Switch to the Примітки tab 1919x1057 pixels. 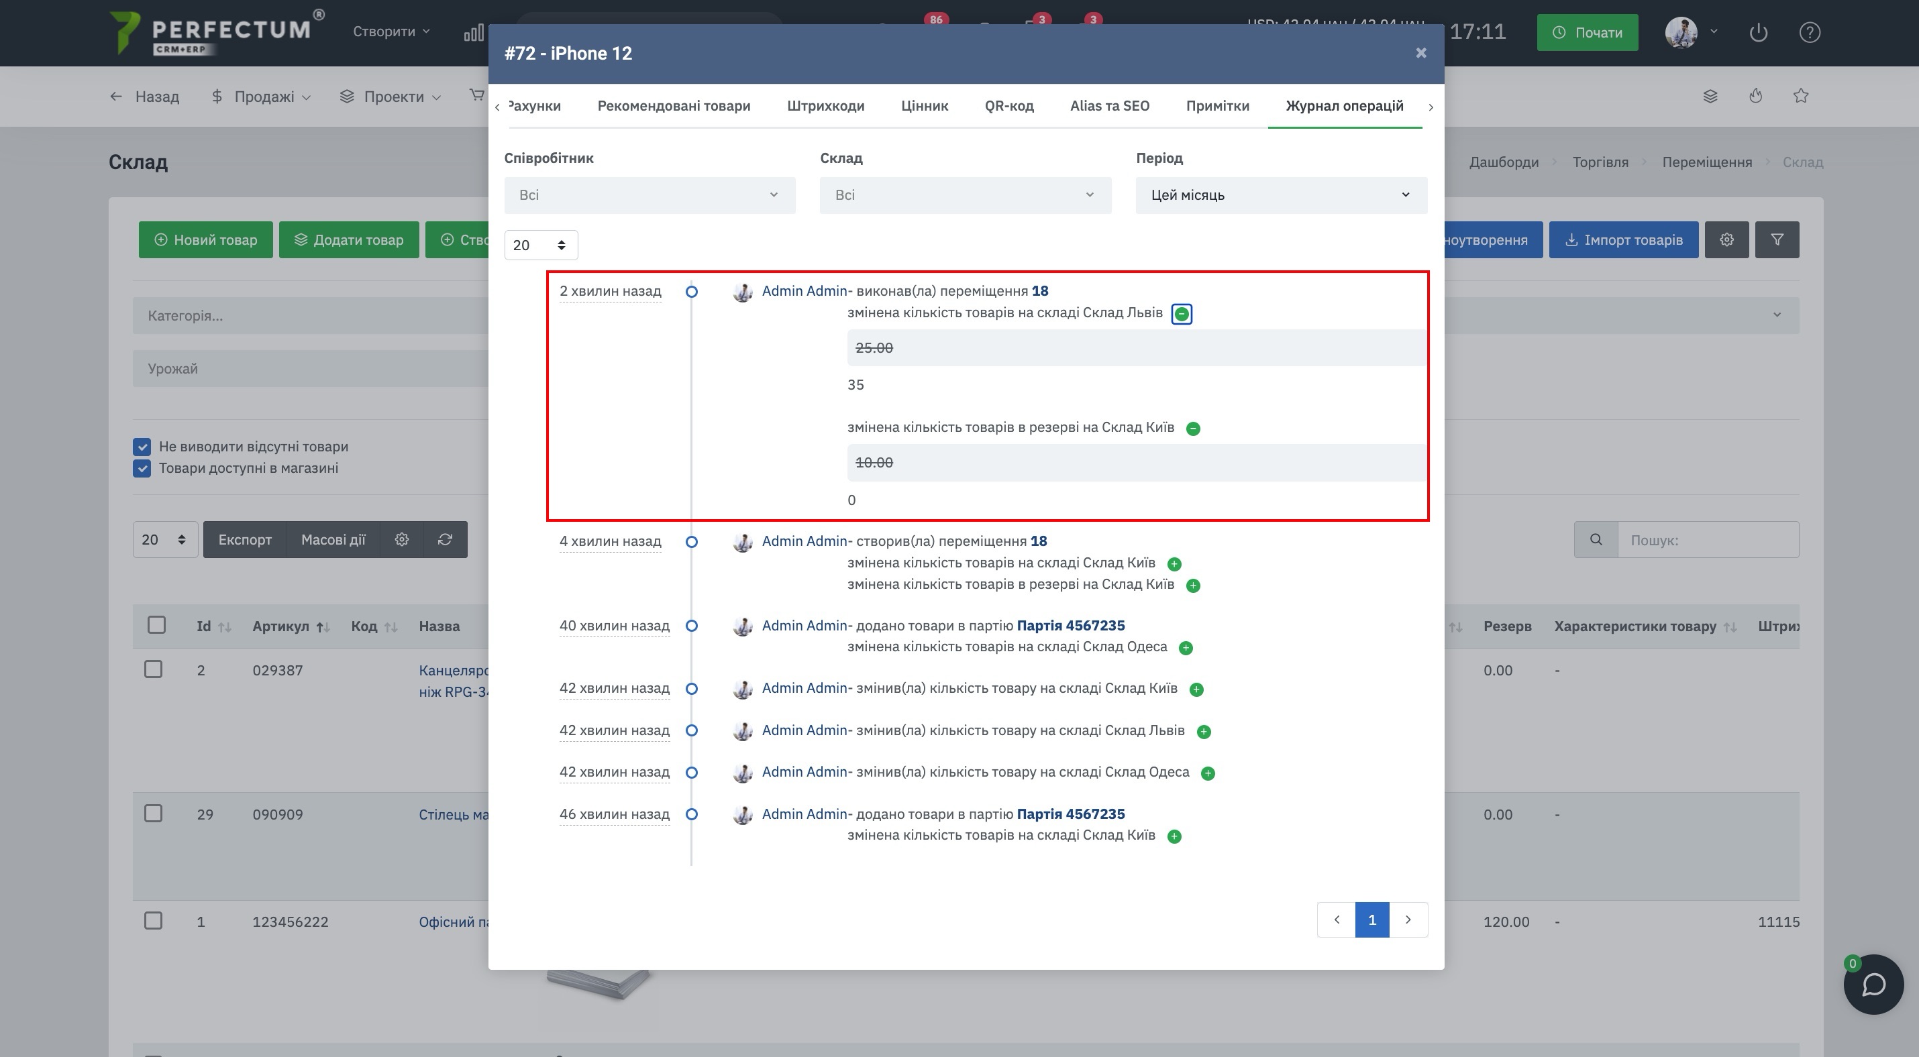tap(1217, 106)
